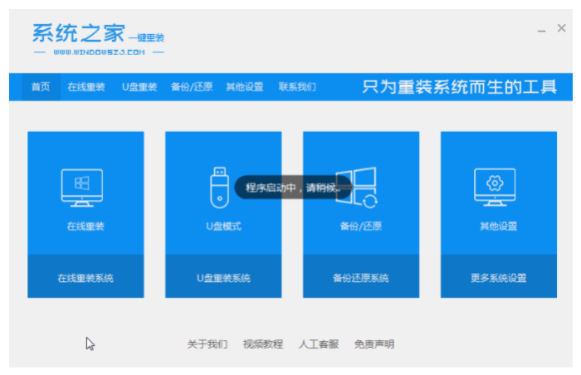This screenshot has width=581, height=375.
Task: Open the 其他设置 navigation tab
Action: click(x=244, y=87)
